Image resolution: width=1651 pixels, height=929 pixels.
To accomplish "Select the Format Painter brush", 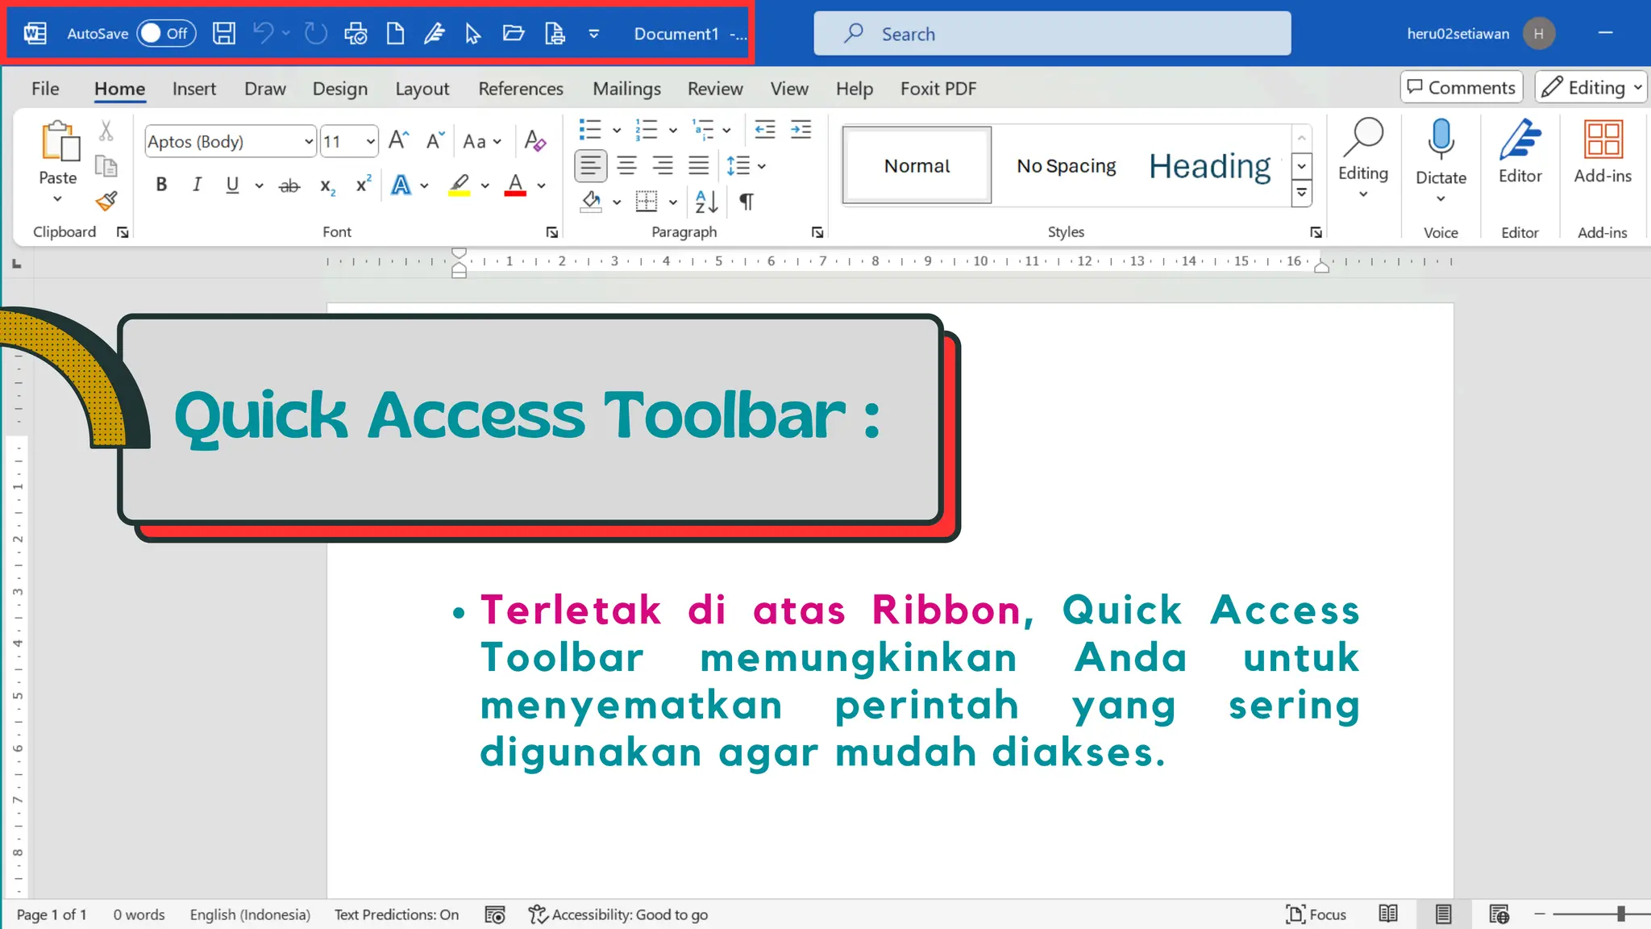I will point(106,200).
